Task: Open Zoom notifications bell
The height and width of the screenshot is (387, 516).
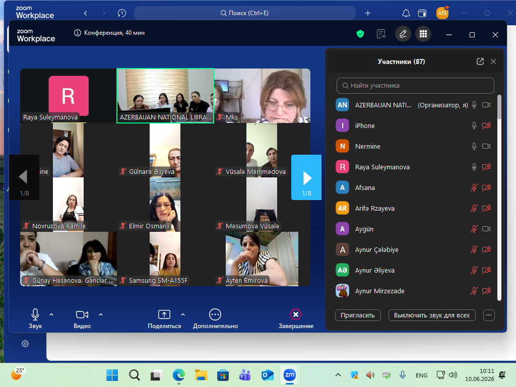Action: tap(406, 13)
